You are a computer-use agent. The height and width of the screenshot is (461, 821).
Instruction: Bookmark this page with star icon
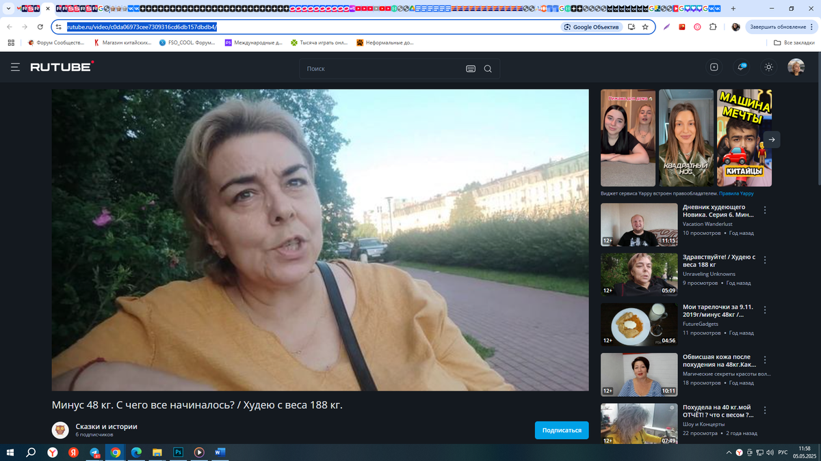[645, 27]
